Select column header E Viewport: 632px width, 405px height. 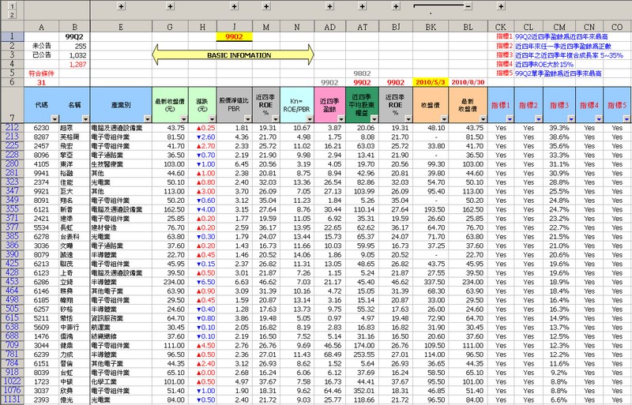pyautogui.click(x=121, y=27)
